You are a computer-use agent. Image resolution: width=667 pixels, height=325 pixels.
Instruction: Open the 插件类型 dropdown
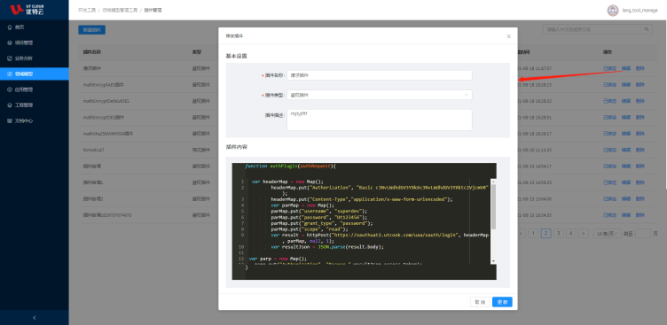point(380,95)
